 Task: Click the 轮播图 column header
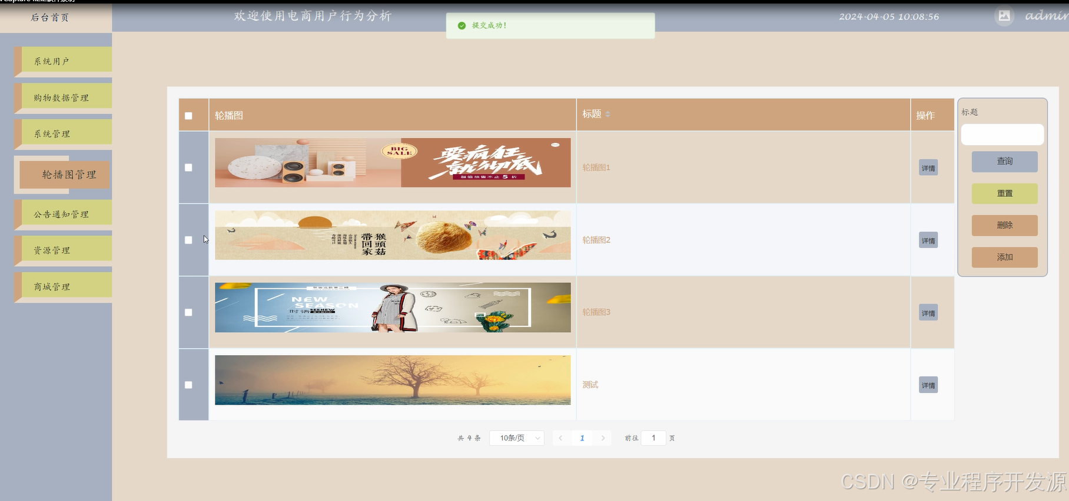pyautogui.click(x=229, y=116)
